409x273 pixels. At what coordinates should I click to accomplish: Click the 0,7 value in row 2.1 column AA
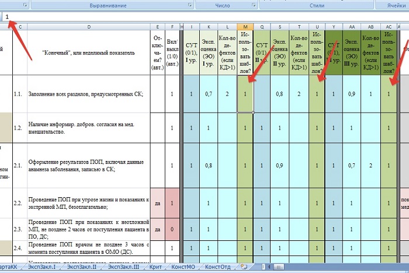pos(352,166)
